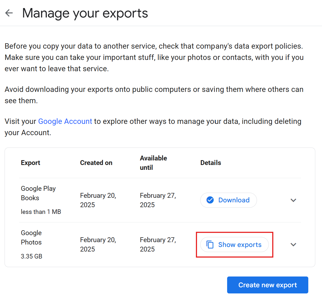
Task: Download the Google Play Books export
Action: pyautogui.click(x=228, y=200)
